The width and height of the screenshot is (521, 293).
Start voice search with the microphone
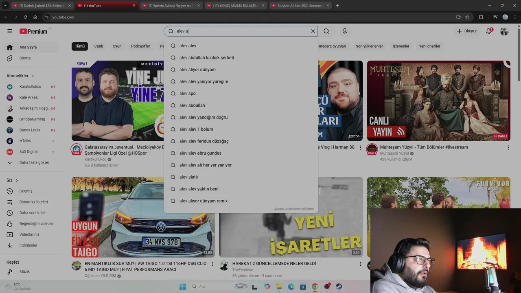coord(345,31)
